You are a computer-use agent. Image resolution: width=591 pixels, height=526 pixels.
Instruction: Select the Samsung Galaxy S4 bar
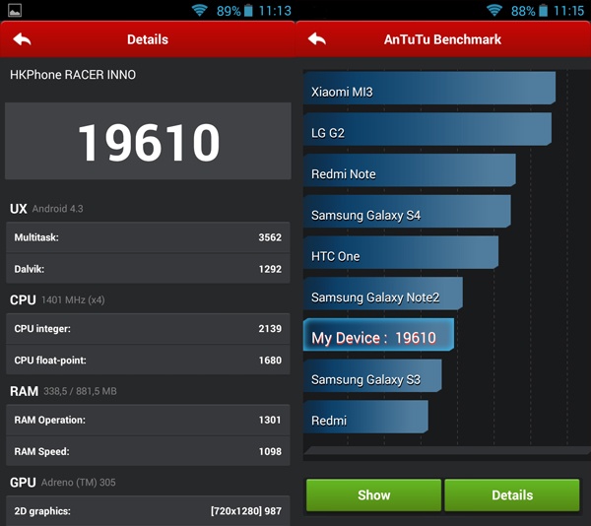[407, 211]
